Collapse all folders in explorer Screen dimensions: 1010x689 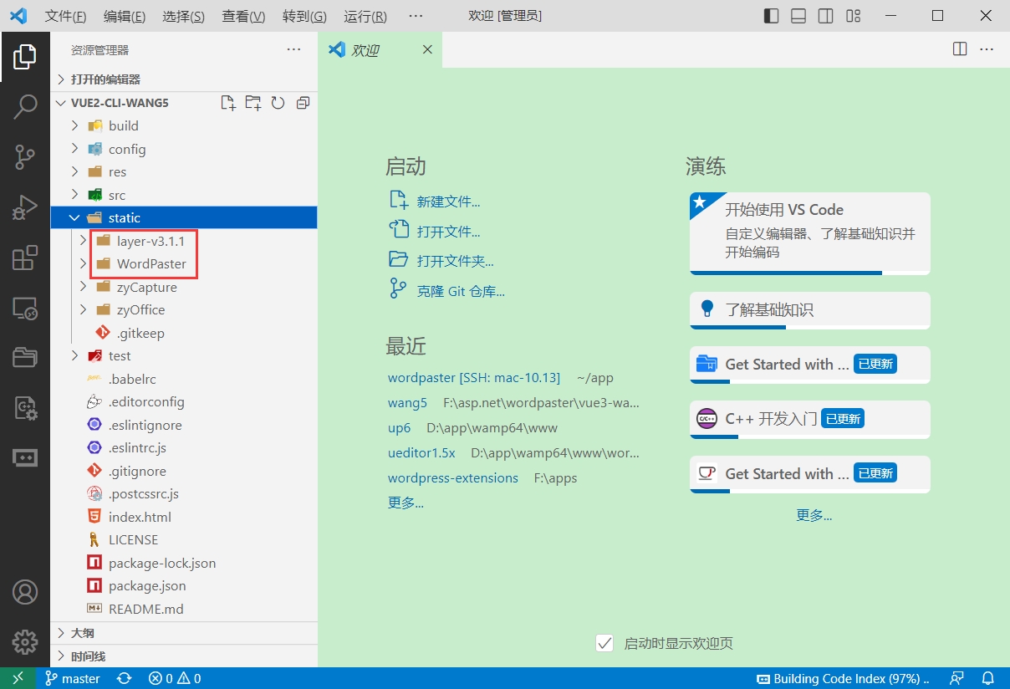click(x=303, y=103)
